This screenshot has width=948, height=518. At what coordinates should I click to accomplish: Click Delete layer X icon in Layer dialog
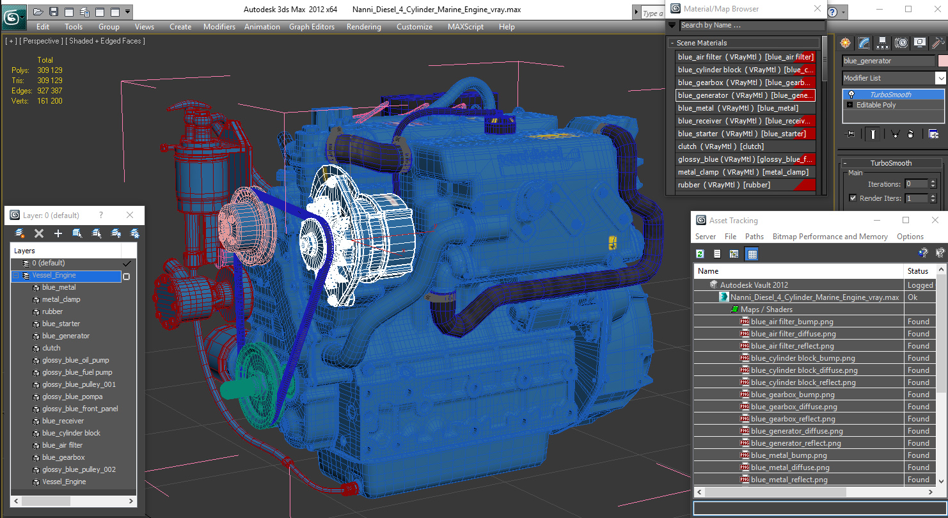[39, 233]
